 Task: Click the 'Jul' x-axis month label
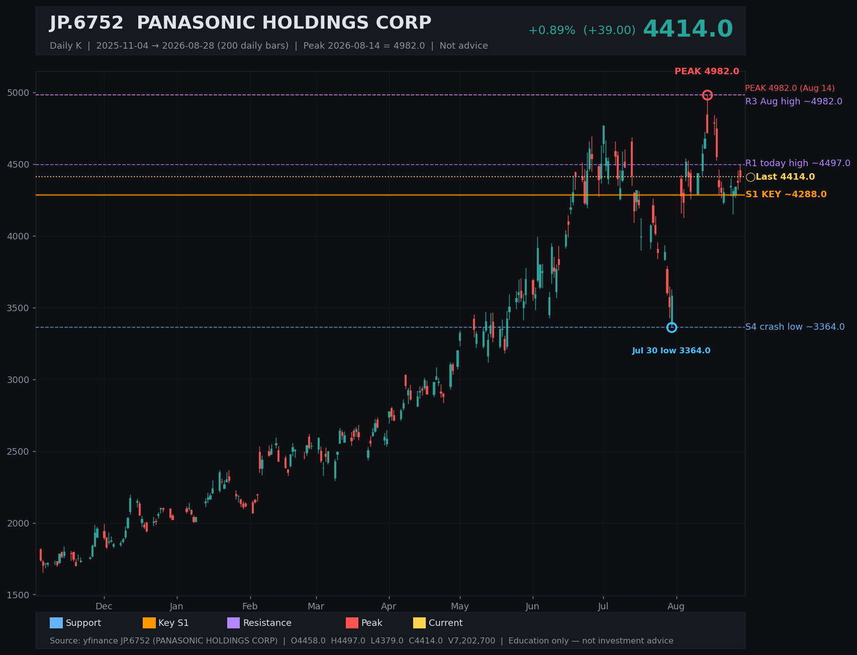[603, 606]
